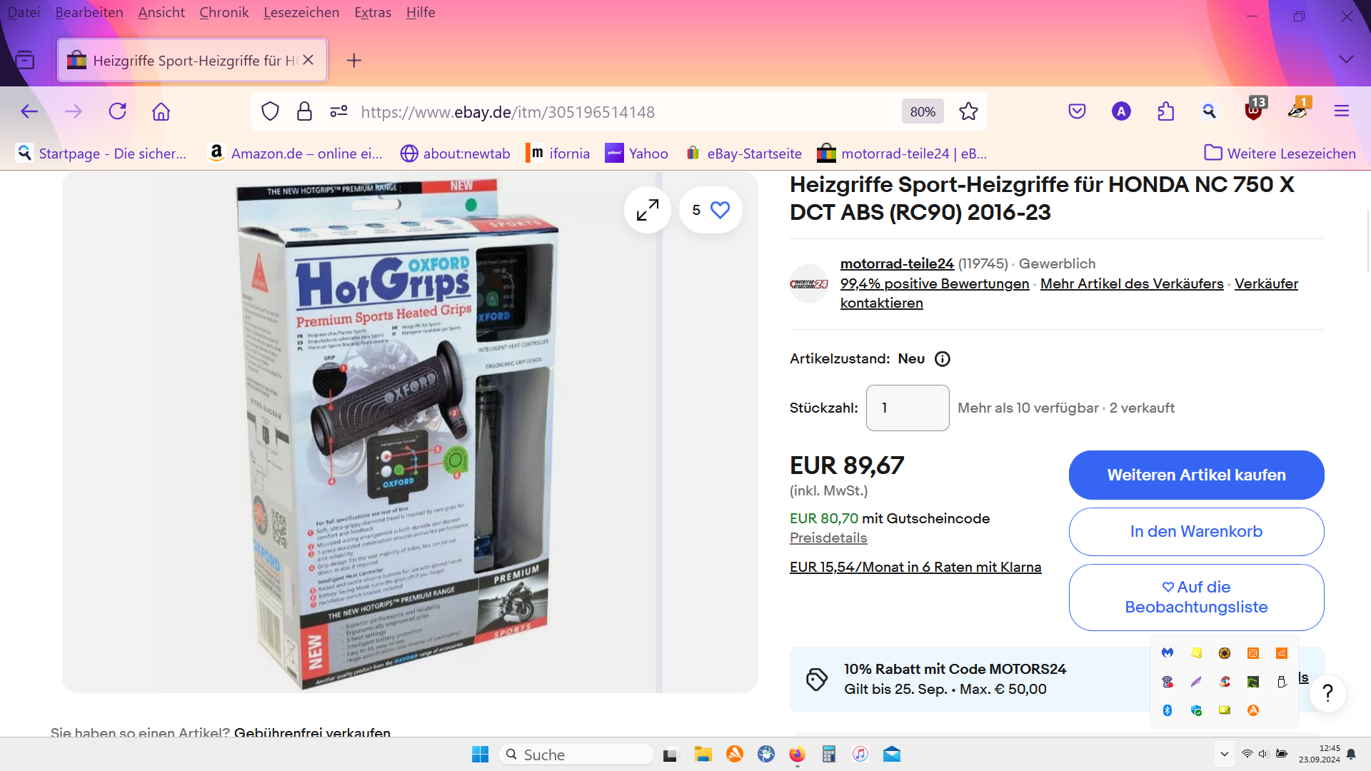1371x771 pixels.
Task: Expand the product image to fullscreen
Action: point(648,210)
